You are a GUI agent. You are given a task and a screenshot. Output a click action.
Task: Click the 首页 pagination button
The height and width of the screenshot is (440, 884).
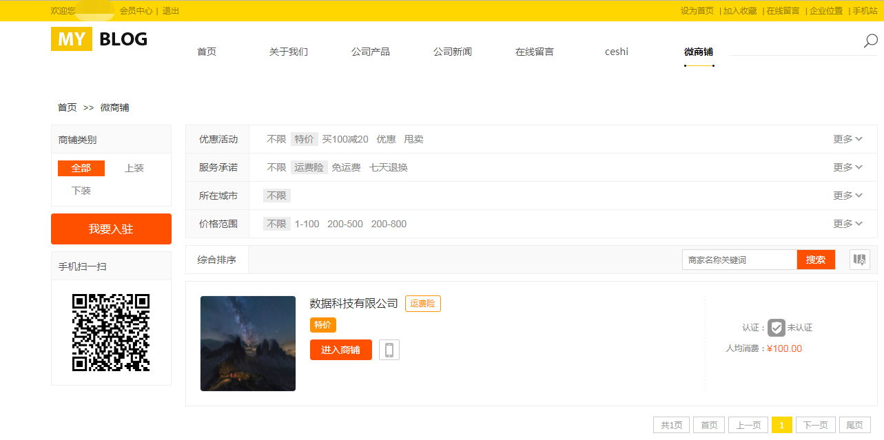[709, 425]
